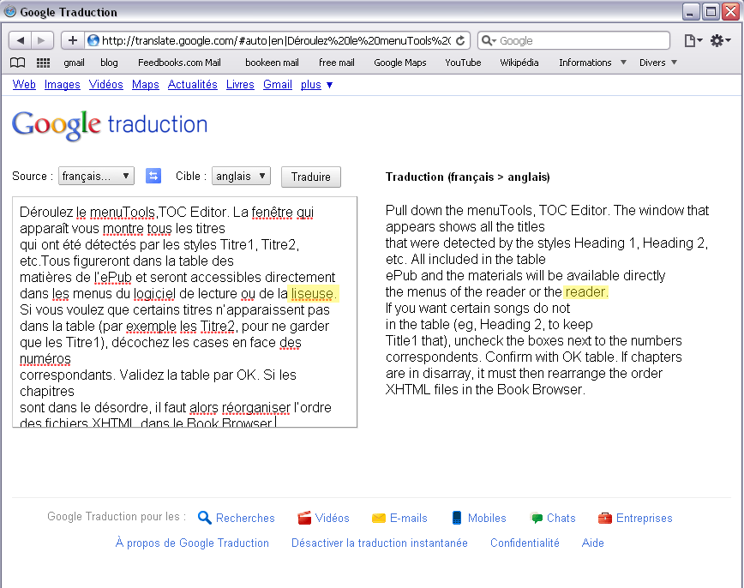
Task: Reload the page with the refresh icon
Action: [x=460, y=41]
